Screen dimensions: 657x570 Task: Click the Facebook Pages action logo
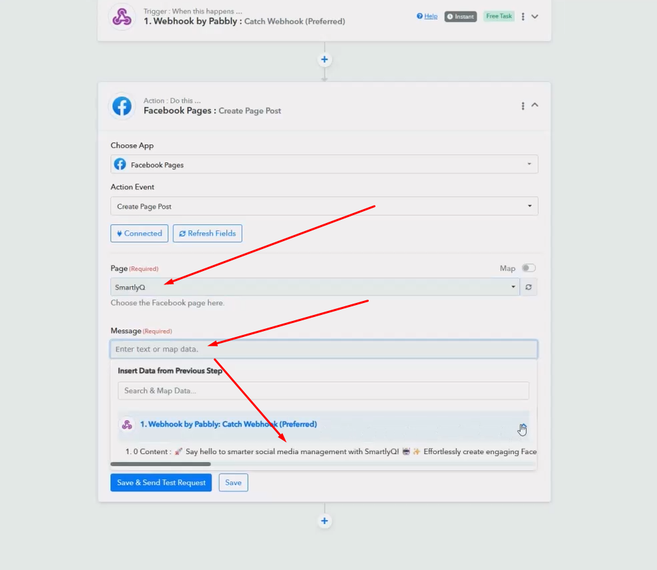coord(122,106)
